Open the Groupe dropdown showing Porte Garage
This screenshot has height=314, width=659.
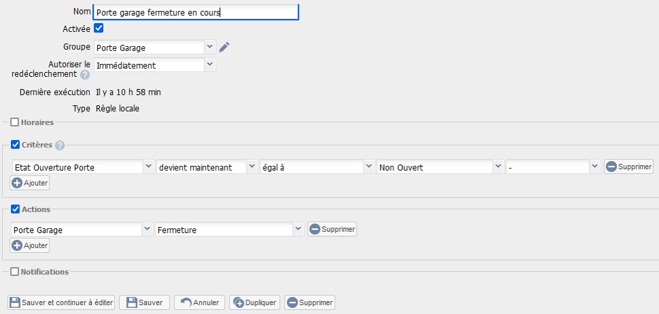point(154,48)
